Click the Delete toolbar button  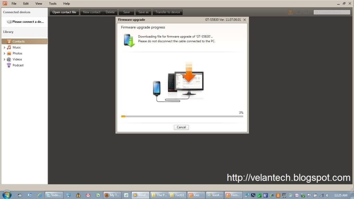point(110,12)
